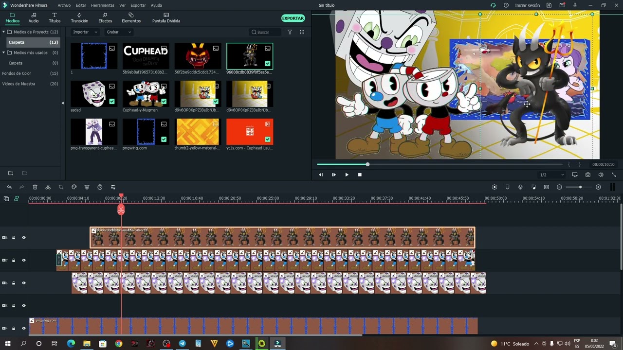Open the Audio tab
The image size is (623, 350).
tap(34, 18)
